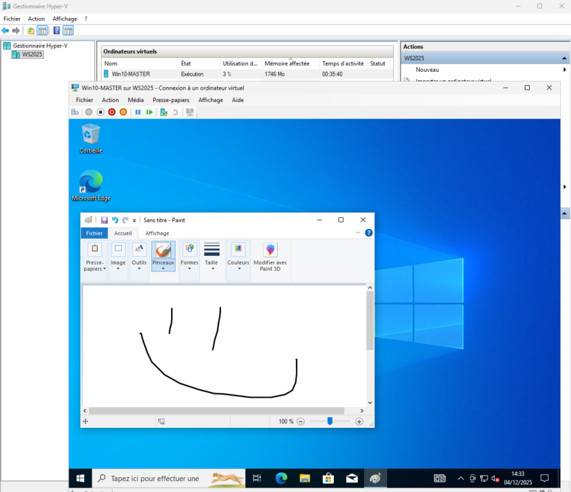Image resolution: width=571 pixels, height=492 pixels.
Task: Click the Turn Off (stop) VM icon
Action: pos(101,112)
